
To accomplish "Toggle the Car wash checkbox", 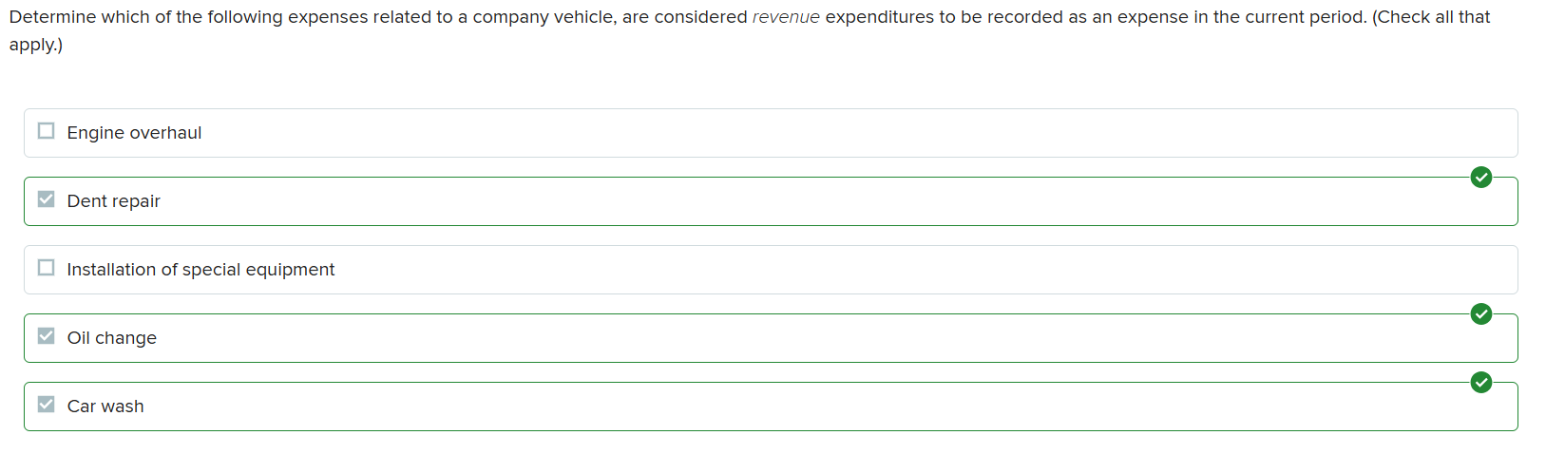I will point(46,405).
